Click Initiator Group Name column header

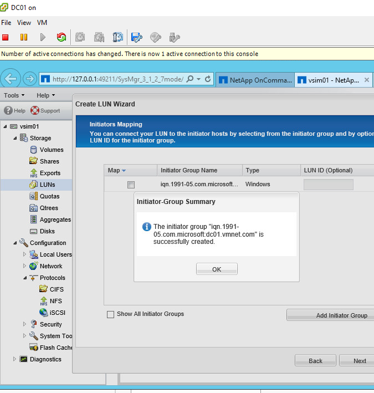coord(199,170)
